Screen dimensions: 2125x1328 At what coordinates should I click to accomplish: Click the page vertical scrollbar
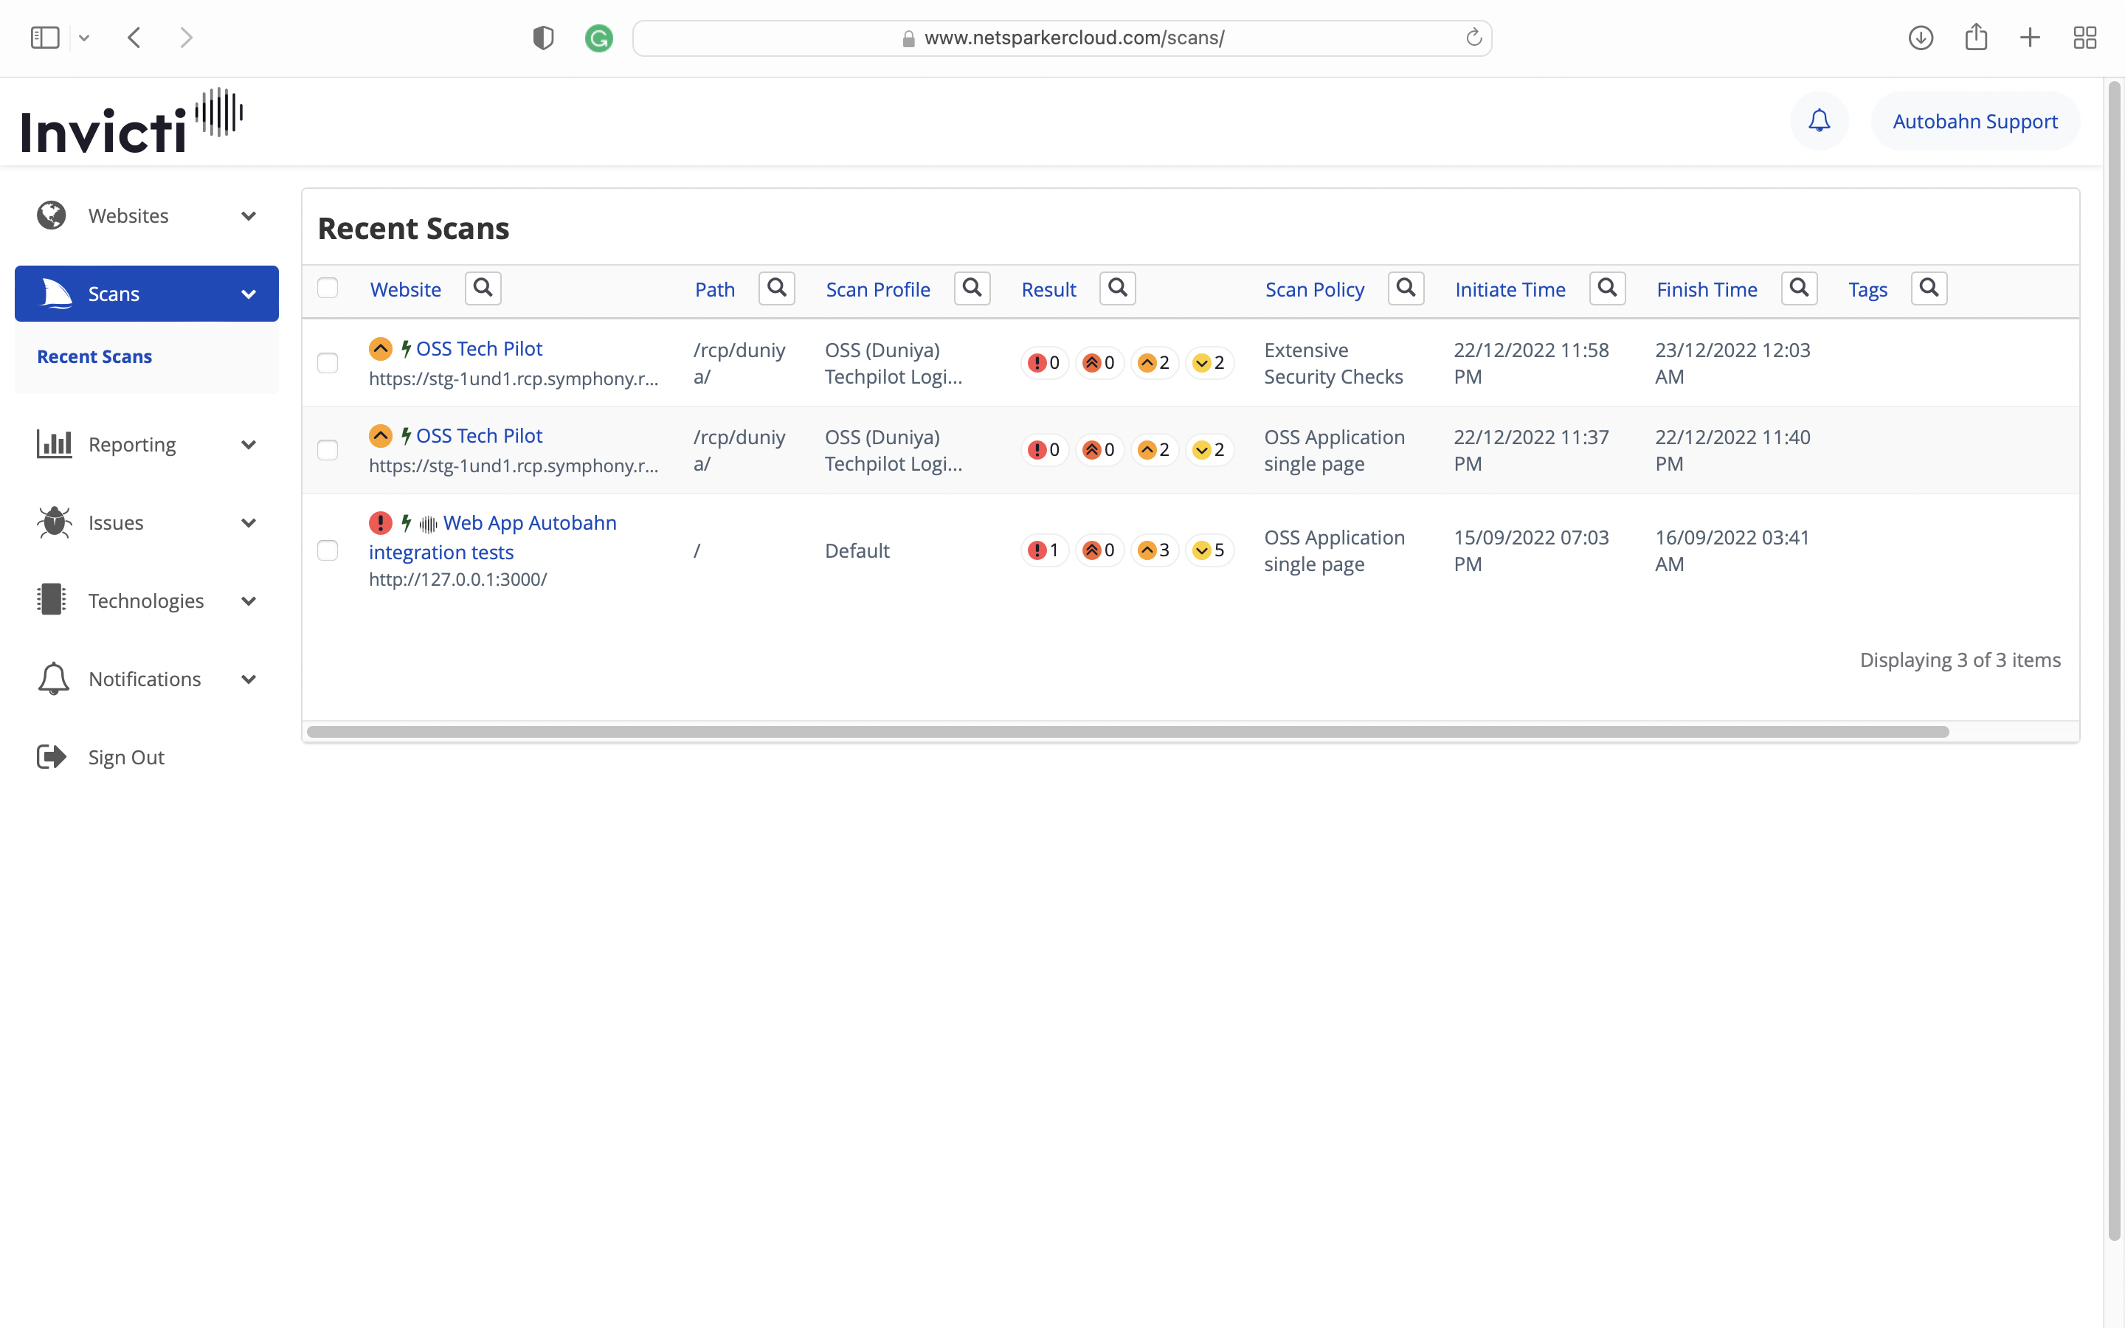(x=2115, y=659)
